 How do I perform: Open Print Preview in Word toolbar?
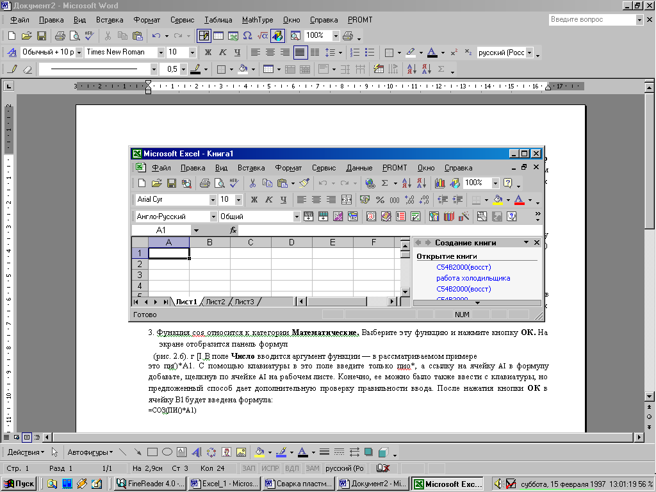[x=74, y=36]
